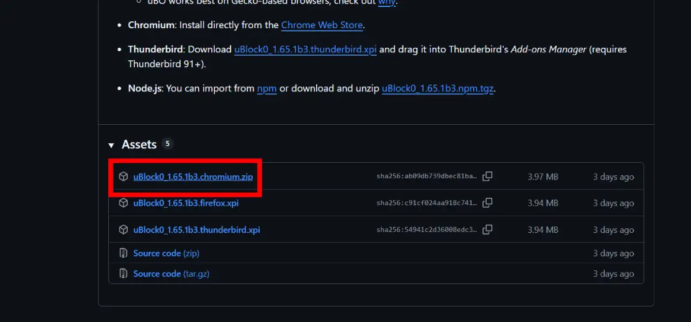Copy the chromium.zip SHA256 hash
This screenshot has height=322, width=691.
(487, 177)
